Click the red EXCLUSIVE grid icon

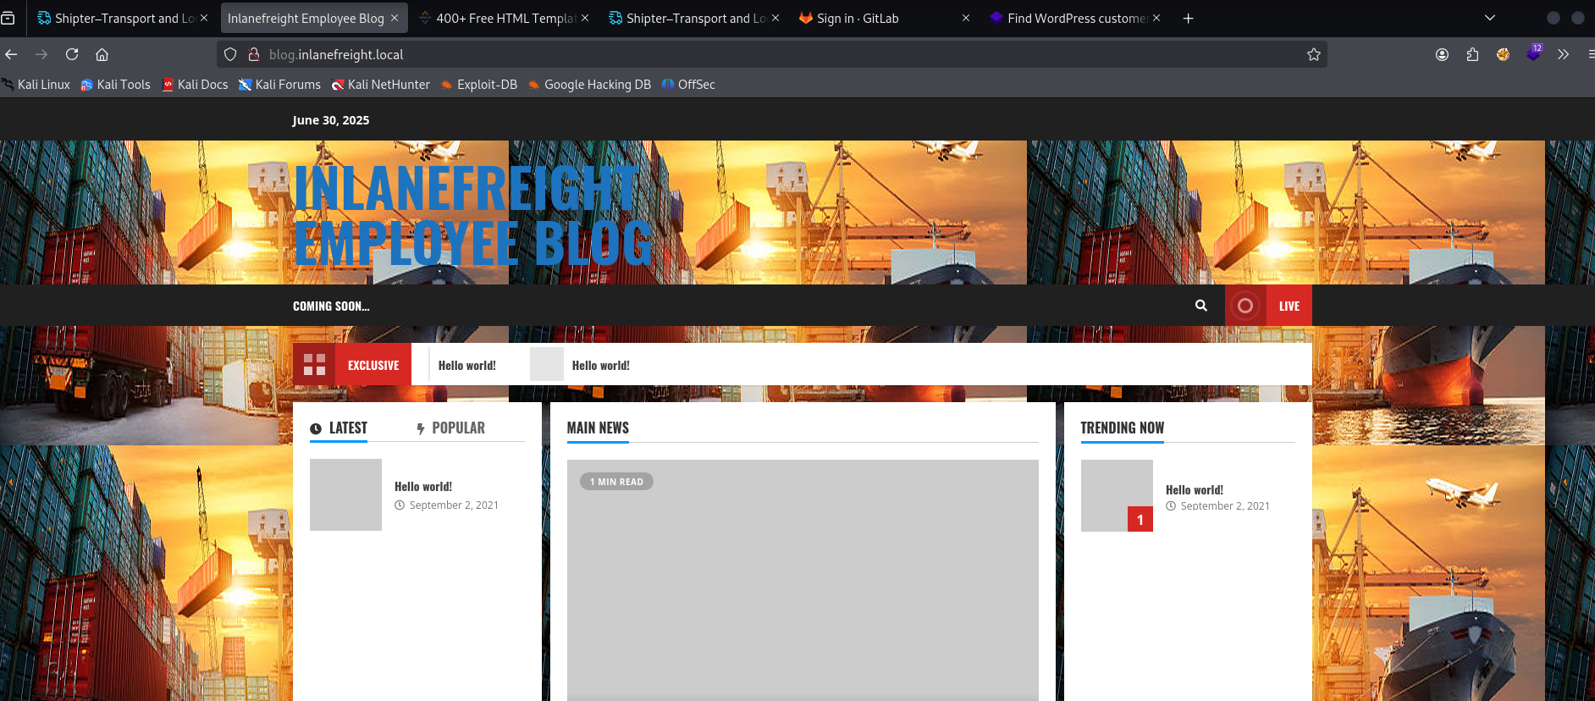click(x=314, y=364)
